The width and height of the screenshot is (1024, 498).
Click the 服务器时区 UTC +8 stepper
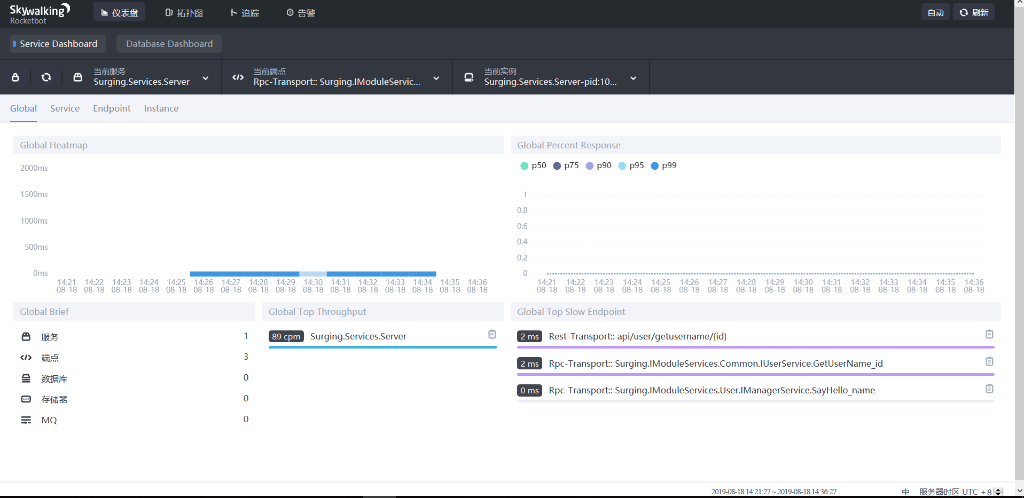tap(998, 492)
